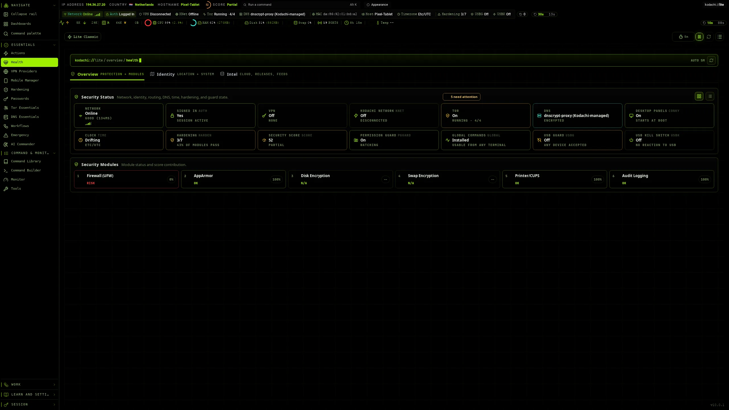This screenshot has height=410, width=729.
Task: Launch AI Commander
Action: click(x=30, y=144)
